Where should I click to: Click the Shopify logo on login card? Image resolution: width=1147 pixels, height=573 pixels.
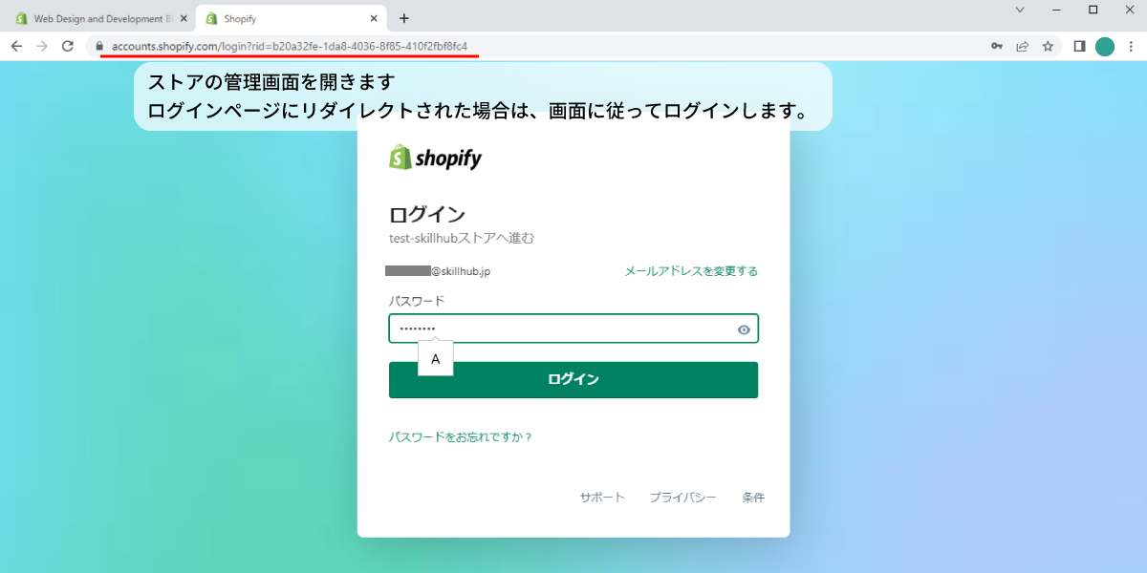pos(436,158)
